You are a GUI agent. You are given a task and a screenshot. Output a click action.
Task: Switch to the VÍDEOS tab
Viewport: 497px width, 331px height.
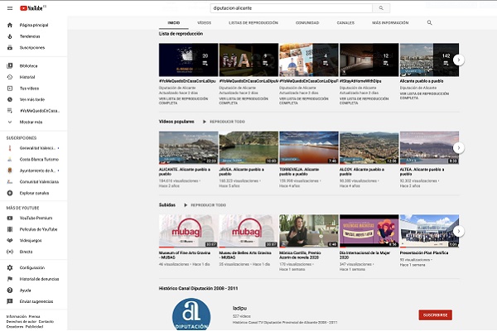(x=204, y=23)
